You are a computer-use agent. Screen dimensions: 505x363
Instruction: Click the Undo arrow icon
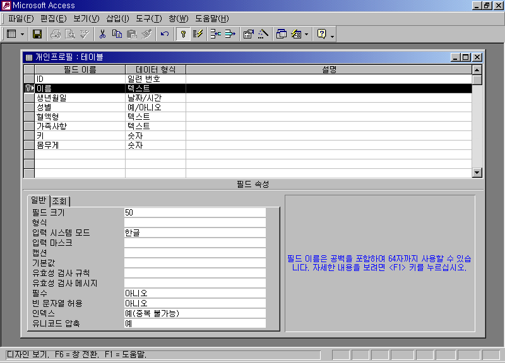click(165, 34)
